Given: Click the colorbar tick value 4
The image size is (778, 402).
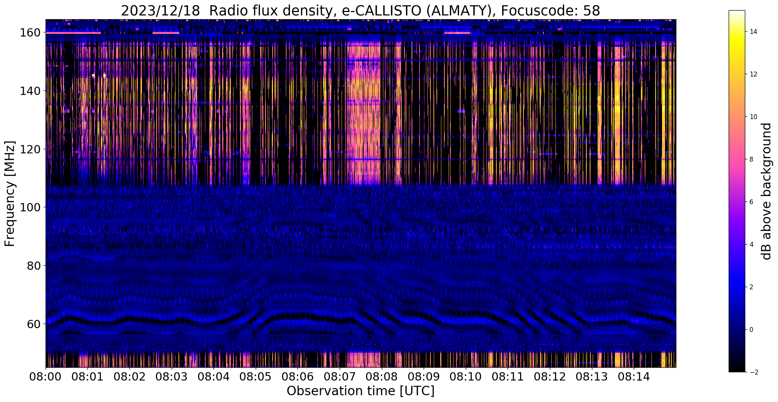Looking at the screenshot, I should coord(752,245).
